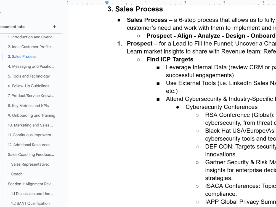Click bold 'Sales Process' bullet text

tap(147, 20)
